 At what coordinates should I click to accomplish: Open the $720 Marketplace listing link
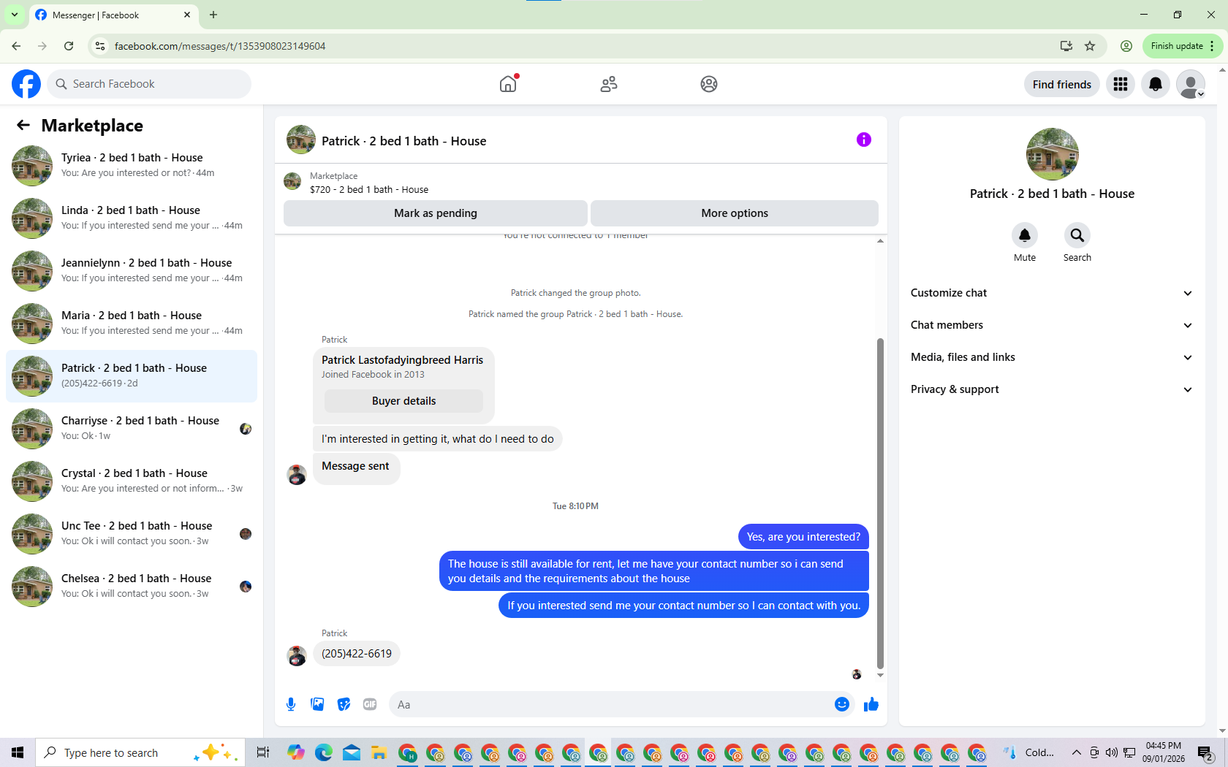tap(368, 189)
